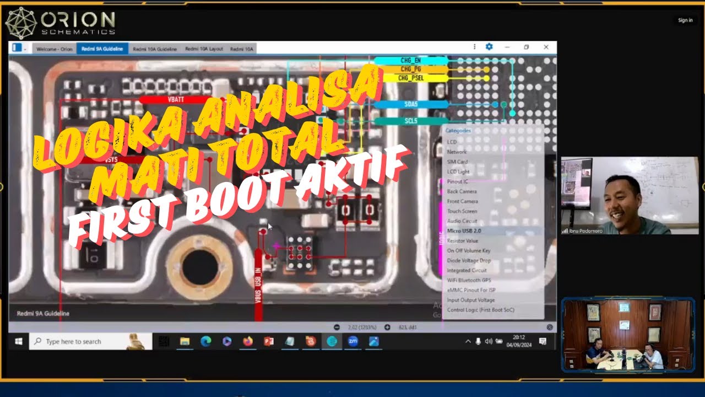Image resolution: width=705 pixels, height=397 pixels.
Task: Open PowerPoint from the taskbar
Action: [269, 342]
